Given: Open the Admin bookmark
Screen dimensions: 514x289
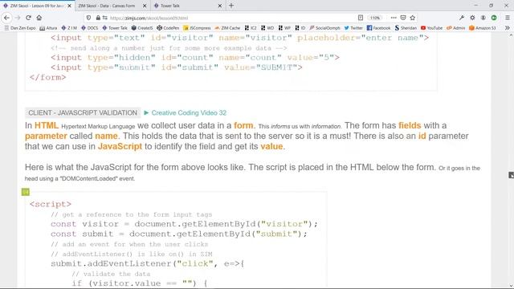Looking at the screenshot, I should (x=456, y=28).
